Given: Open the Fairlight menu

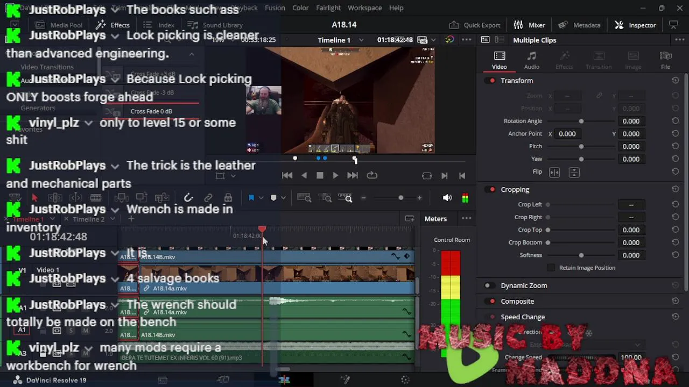Looking at the screenshot, I should pos(328,8).
